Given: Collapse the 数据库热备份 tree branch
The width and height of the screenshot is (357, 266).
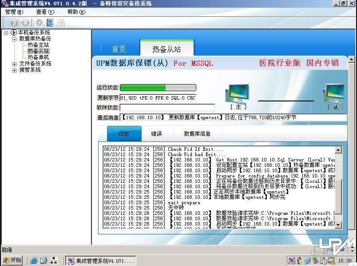Looking at the screenshot, I should tap(14, 39).
